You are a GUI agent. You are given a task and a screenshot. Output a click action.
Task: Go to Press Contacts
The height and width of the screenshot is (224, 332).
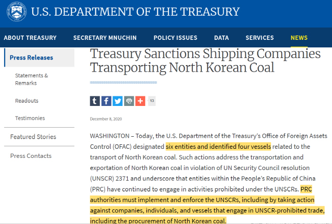(31, 156)
